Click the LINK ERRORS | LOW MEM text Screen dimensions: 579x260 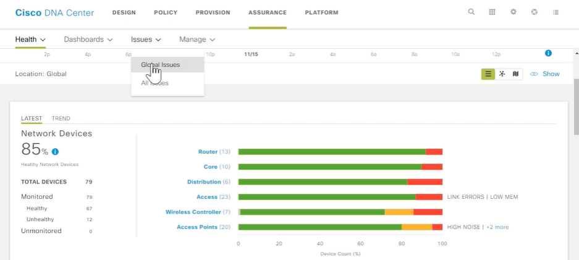(482, 197)
